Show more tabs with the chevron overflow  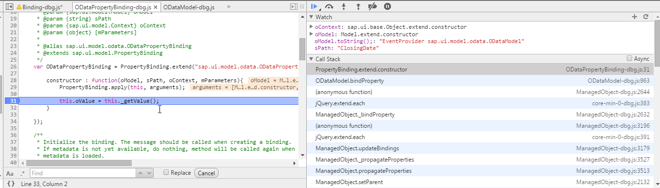(x=228, y=7)
